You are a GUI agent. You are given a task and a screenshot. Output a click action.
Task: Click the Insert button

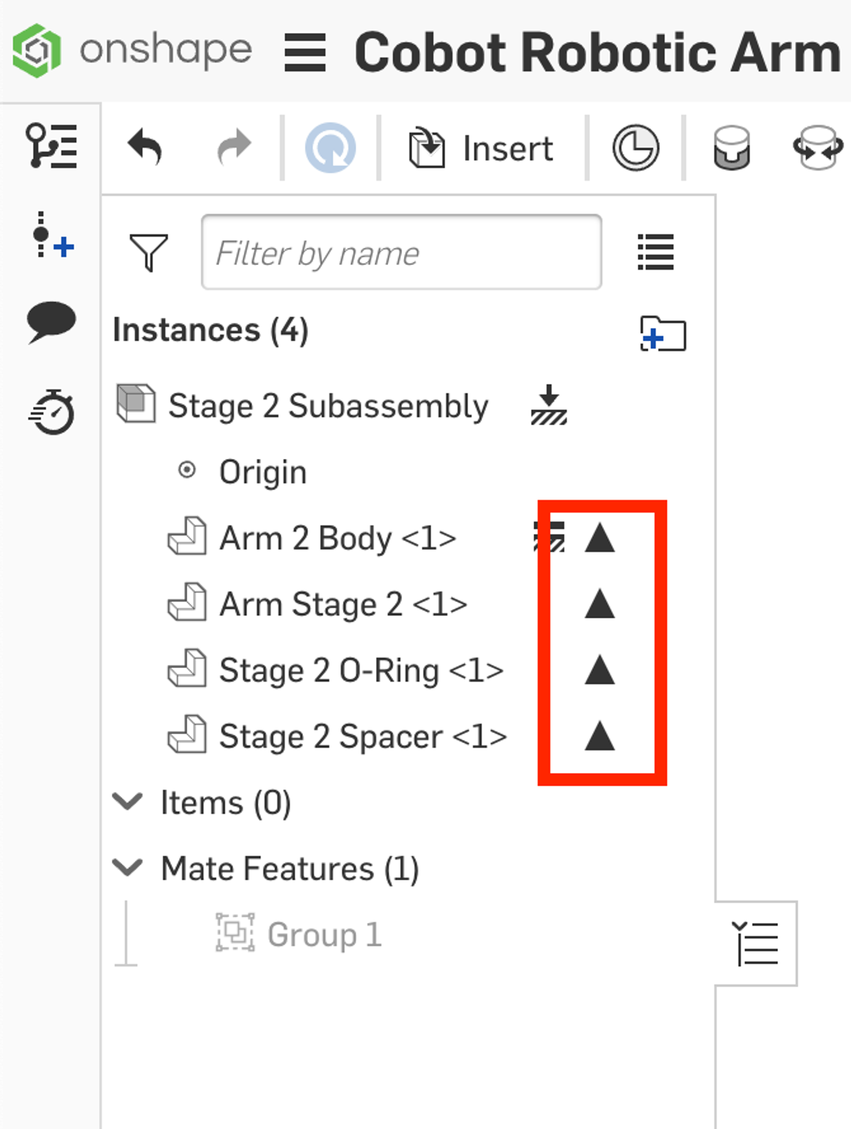click(481, 148)
